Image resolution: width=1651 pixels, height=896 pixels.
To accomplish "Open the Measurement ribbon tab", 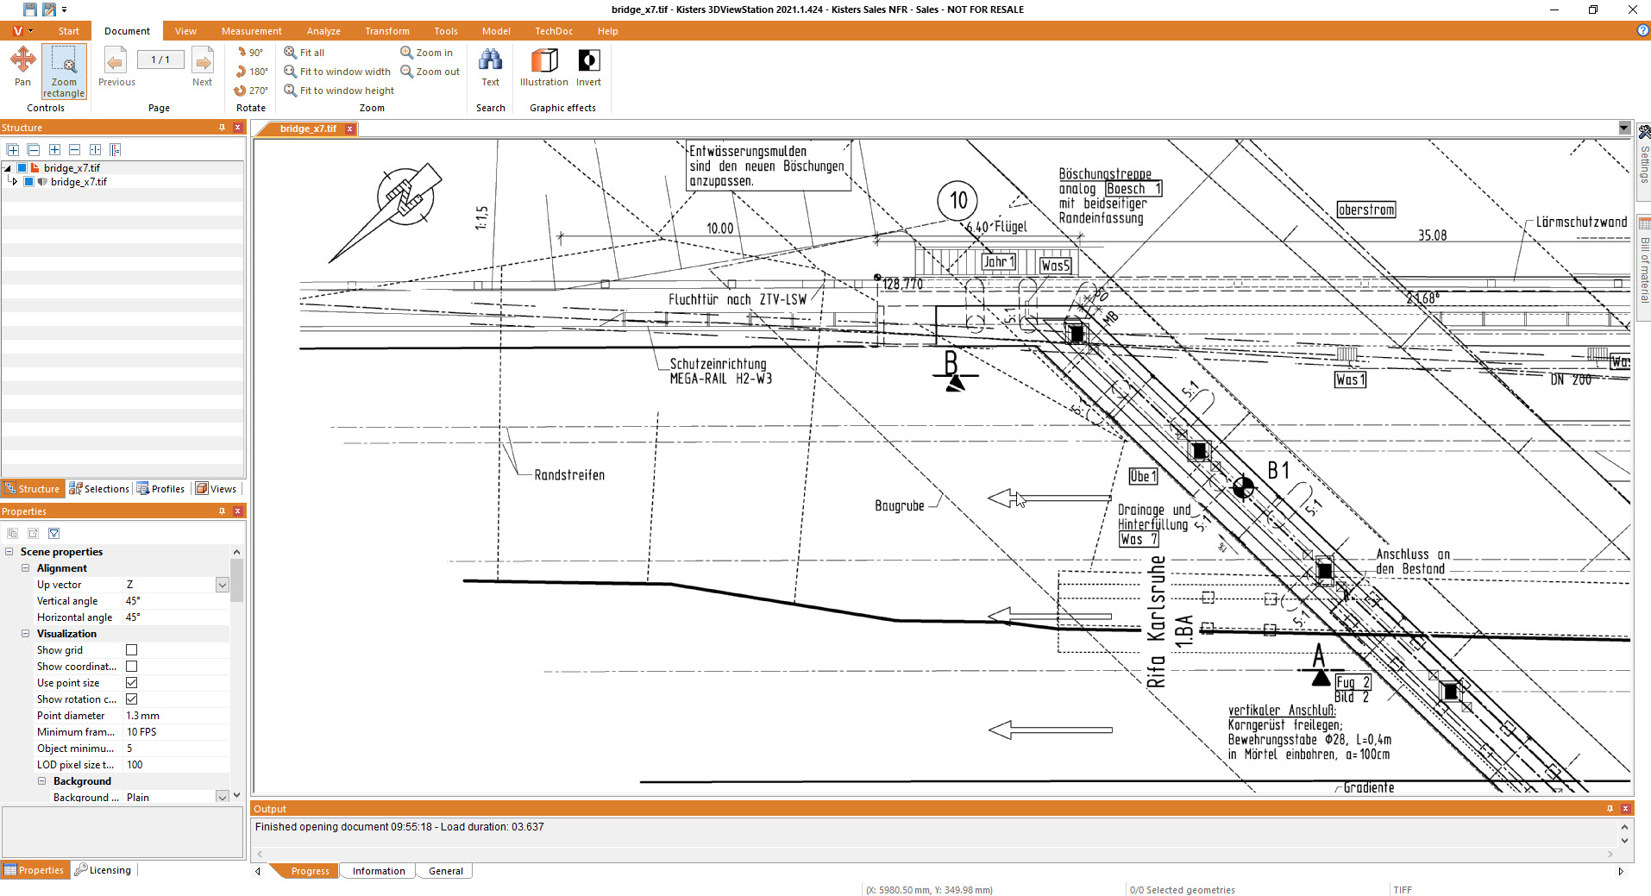I will 252,31.
